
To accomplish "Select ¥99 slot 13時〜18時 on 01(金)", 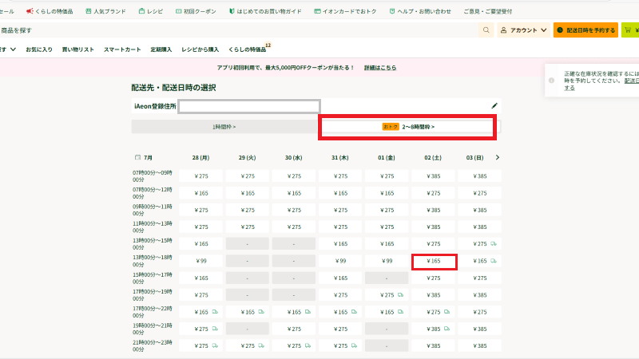I will tap(387, 261).
